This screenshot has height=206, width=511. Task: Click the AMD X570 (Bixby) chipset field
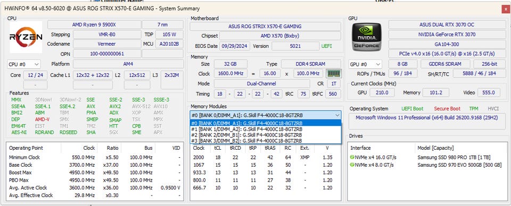(280, 36)
